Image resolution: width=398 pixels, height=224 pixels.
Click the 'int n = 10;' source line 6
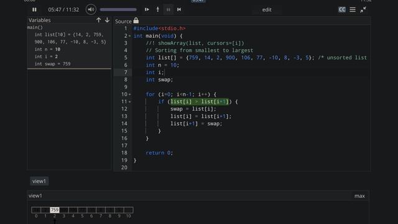[162, 65]
